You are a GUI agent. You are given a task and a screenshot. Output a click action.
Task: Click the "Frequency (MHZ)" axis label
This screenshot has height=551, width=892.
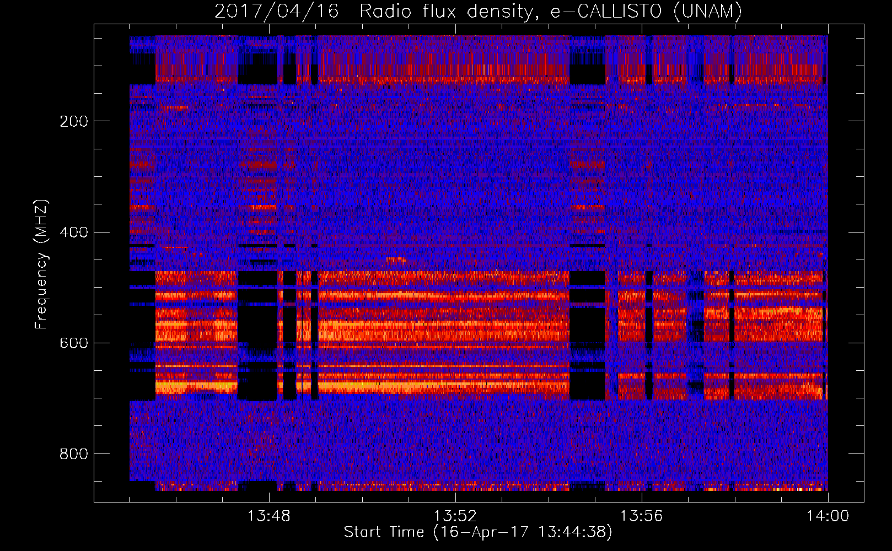coord(41,264)
